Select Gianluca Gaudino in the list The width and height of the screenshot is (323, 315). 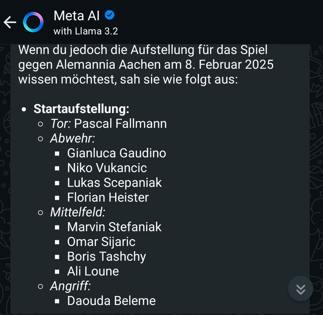coord(117,153)
